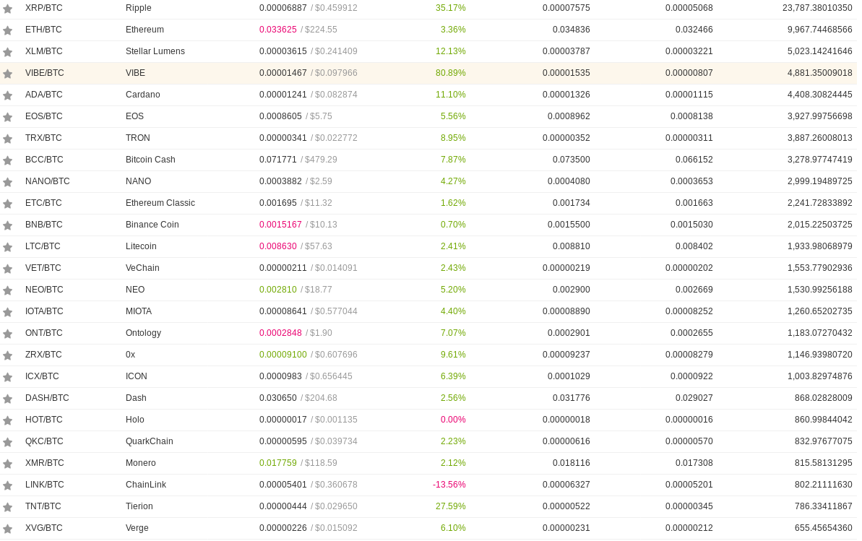Click the Ethereum price 0.033625
Viewport: 862px width, 541px height.
[x=278, y=30]
